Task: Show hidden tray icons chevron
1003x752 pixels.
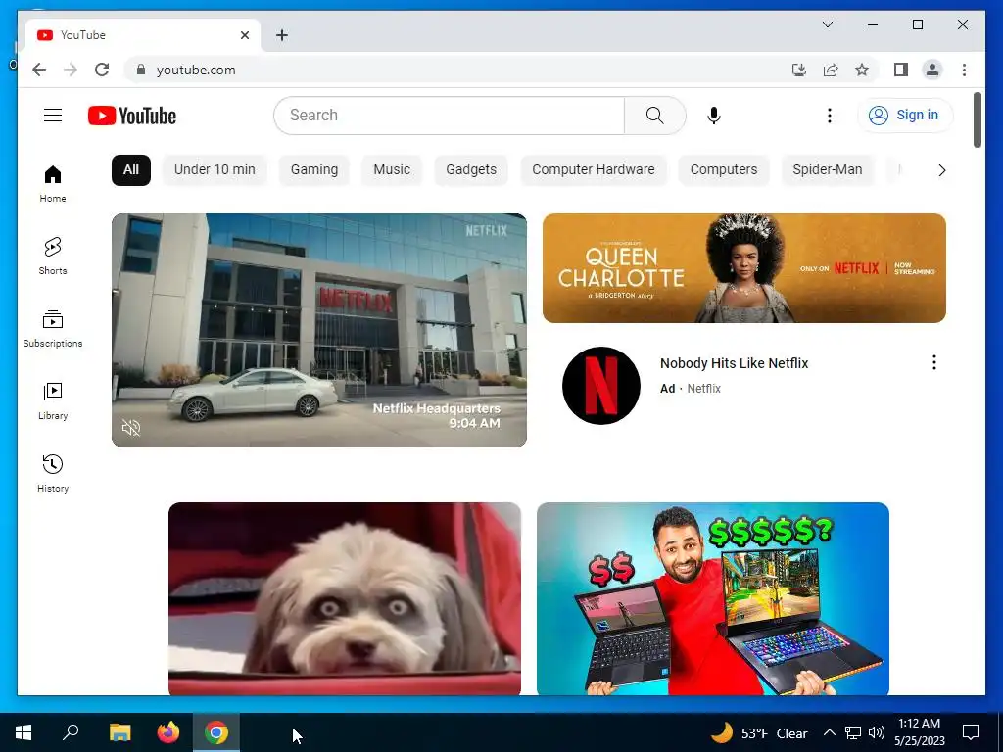Action: point(829,732)
